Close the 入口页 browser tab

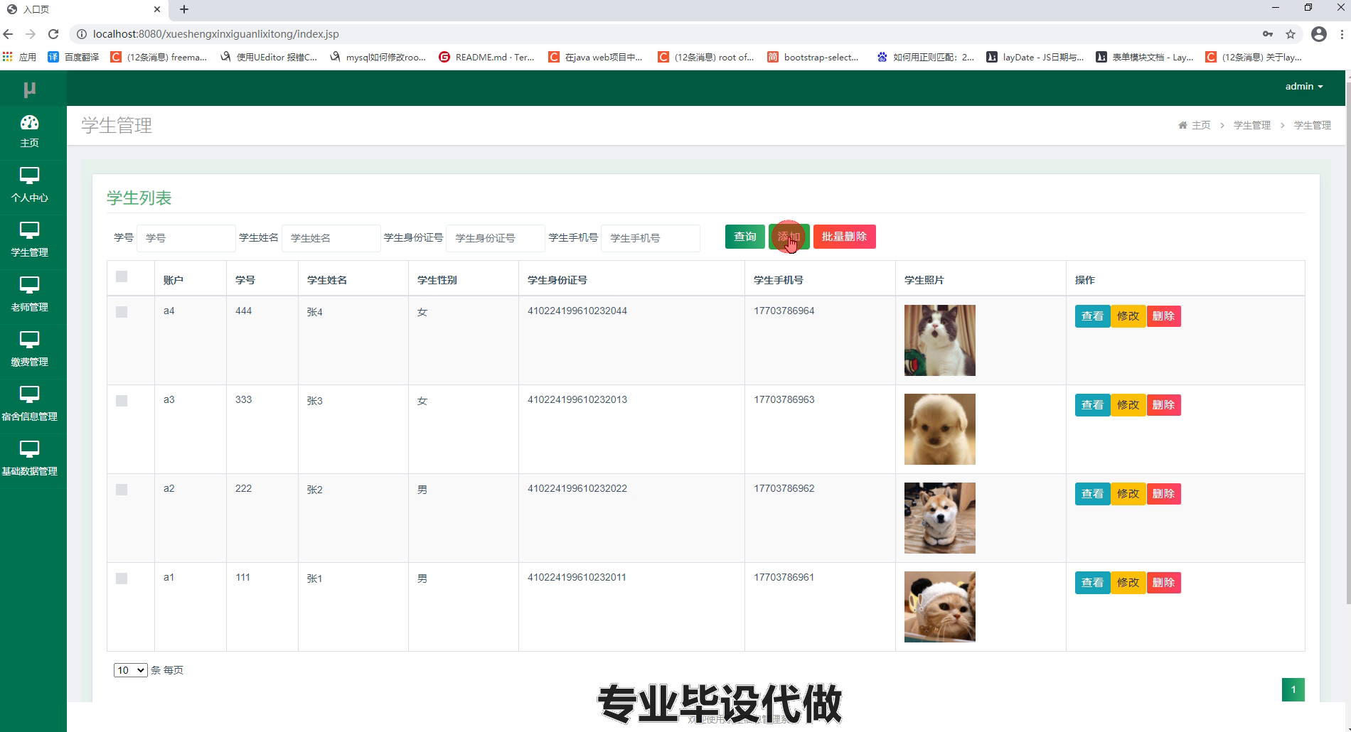click(156, 9)
